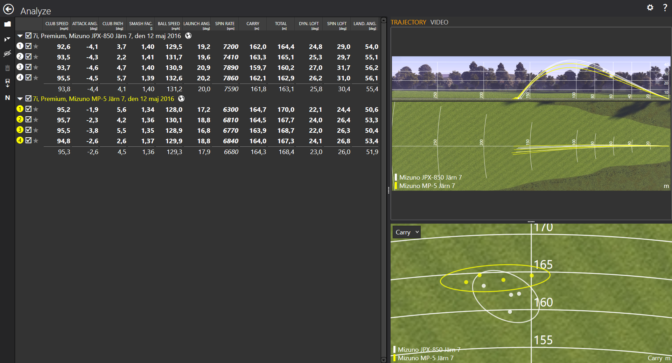672x363 pixels.
Task: Click the flag arrow icon in sidebar
Action: coord(7,39)
